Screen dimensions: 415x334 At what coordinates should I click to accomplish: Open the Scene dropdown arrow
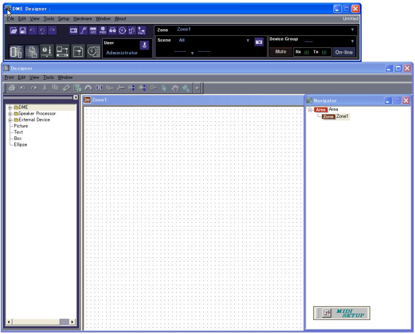[x=248, y=40]
